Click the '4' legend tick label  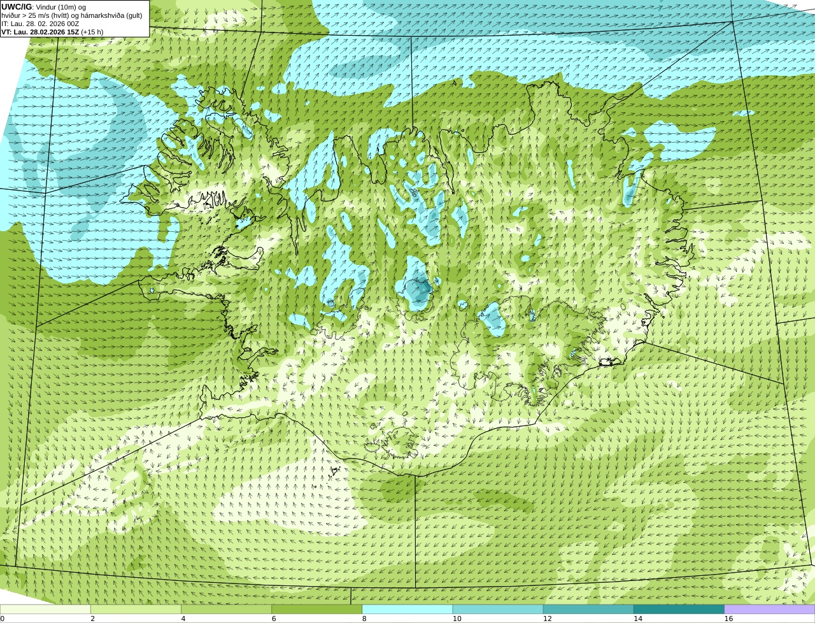pyautogui.click(x=183, y=619)
